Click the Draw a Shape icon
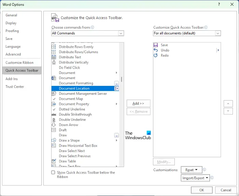Viewport: 239px width, 196px height. coord(54,140)
